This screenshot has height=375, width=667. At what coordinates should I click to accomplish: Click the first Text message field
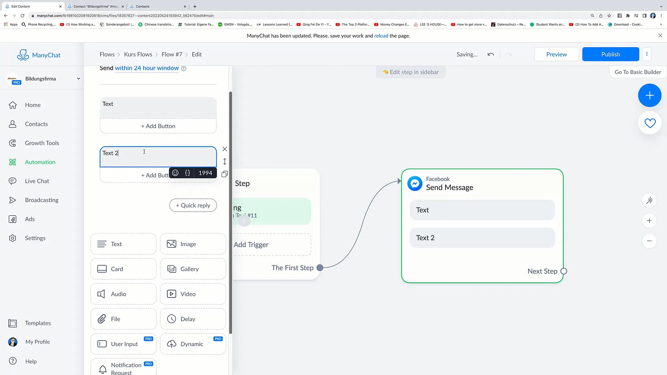tap(158, 108)
